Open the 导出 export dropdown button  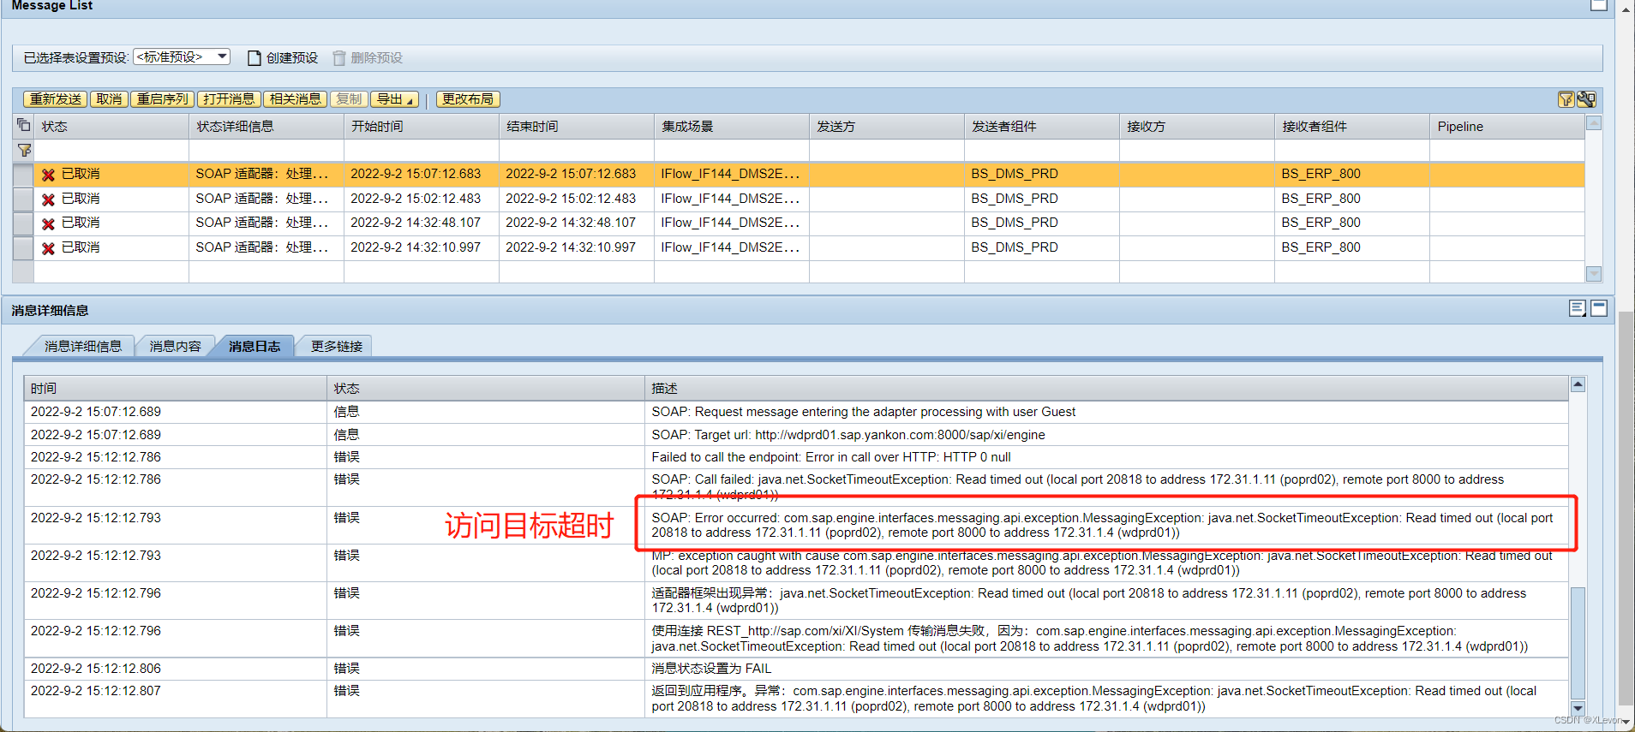(394, 99)
